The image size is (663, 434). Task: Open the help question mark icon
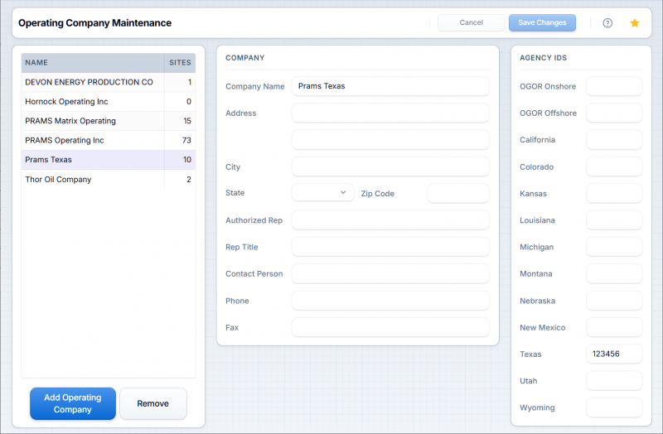tap(607, 23)
